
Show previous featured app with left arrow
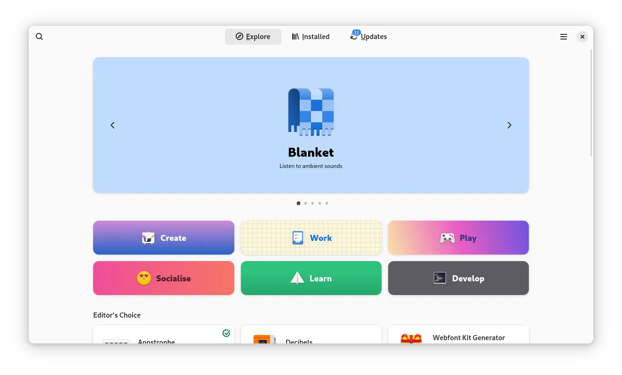112,125
